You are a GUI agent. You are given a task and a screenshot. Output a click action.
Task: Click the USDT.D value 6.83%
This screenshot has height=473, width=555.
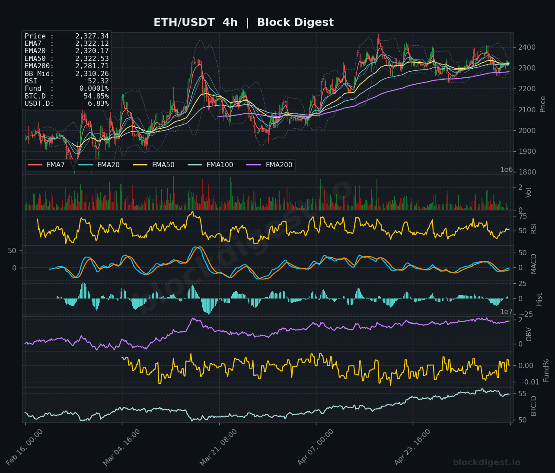99,104
